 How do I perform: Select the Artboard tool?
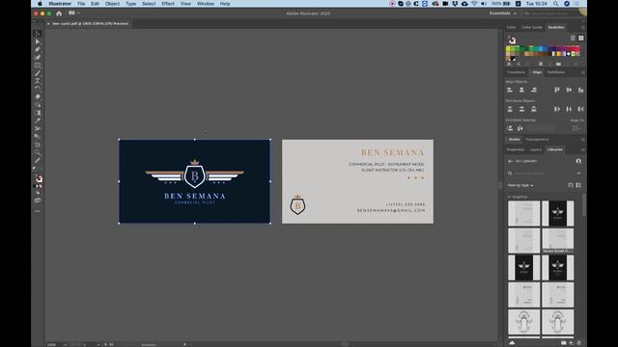tap(38, 145)
